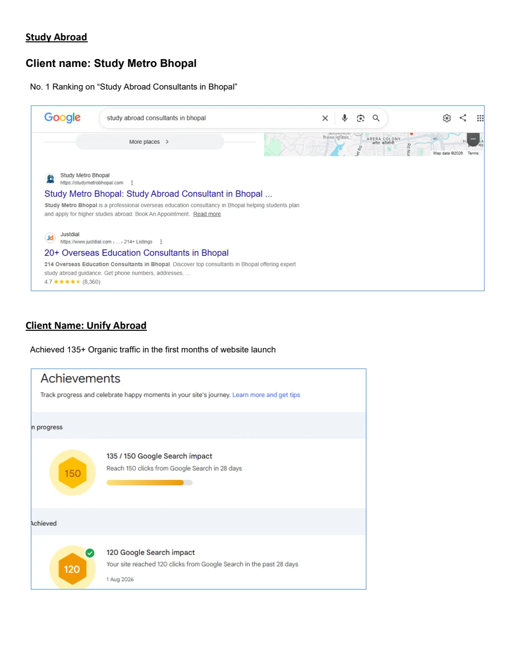Click the 214+ Listings breadcrumb
The height and width of the screenshot is (663, 513).
tap(138, 242)
